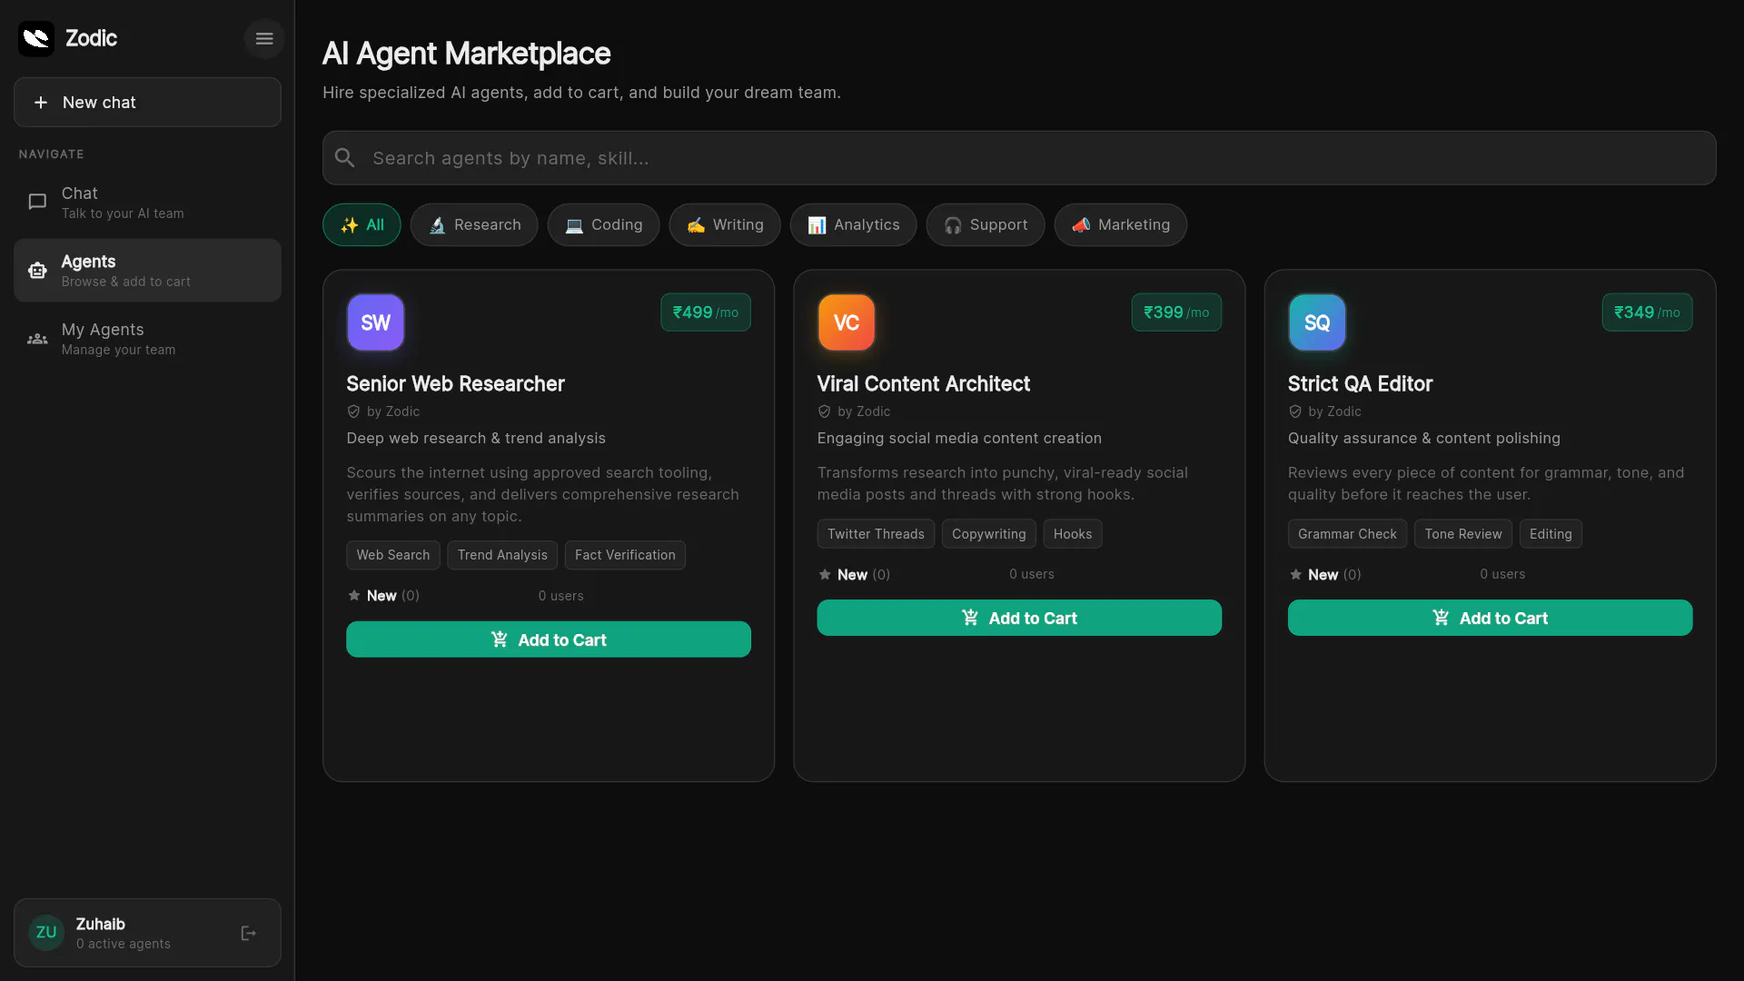Click the star rating icon on Viral Content Architect
1744x981 pixels.
[x=825, y=574]
